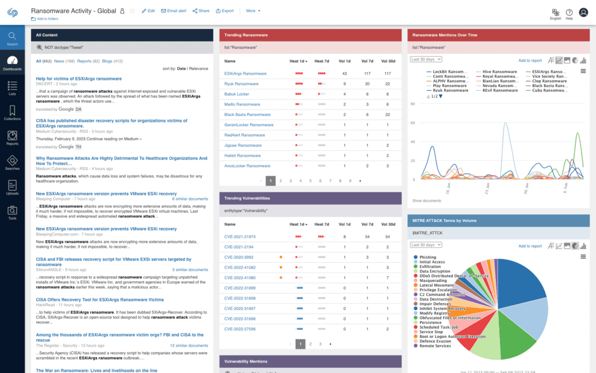The image size is (596, 373).
Task: Toggle Phishing slice in MITRE legend
Action: click(425, 257)
